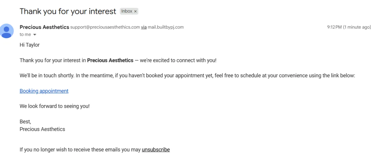Expand recipient details arrow next to "to me"
The height and width of the screenshot is (166, 371).
click(35, 35)
